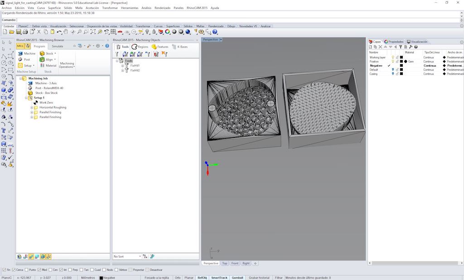Screen dimensions: 464x280
Task: Open the Perspective viewport menu arrow
Action: click(x=221, y=39)
